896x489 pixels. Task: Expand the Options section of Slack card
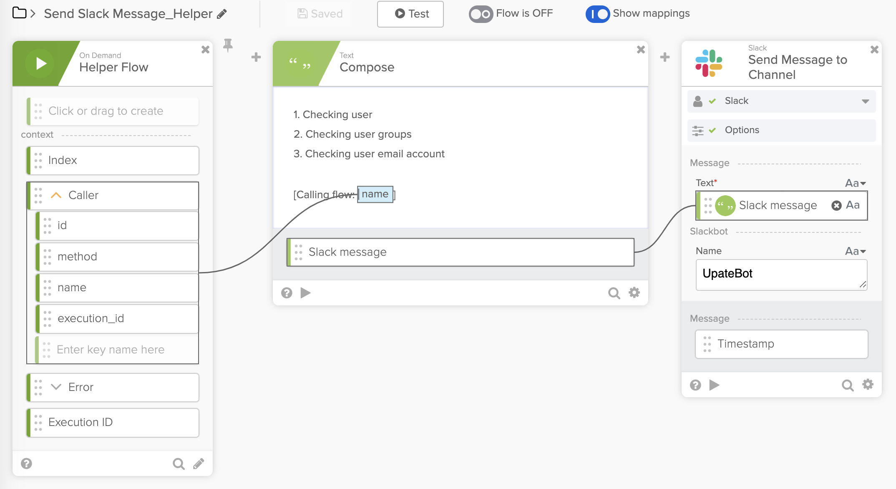[x=742, y=130]
